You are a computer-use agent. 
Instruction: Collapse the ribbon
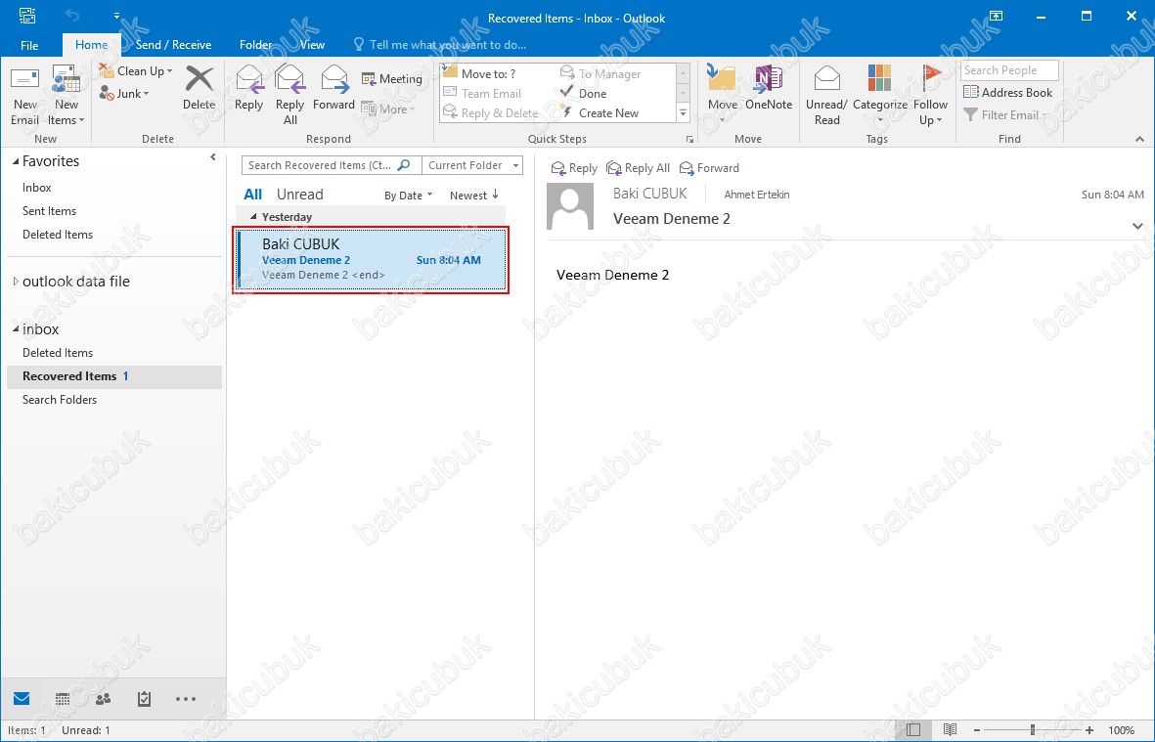(1139, 139)
